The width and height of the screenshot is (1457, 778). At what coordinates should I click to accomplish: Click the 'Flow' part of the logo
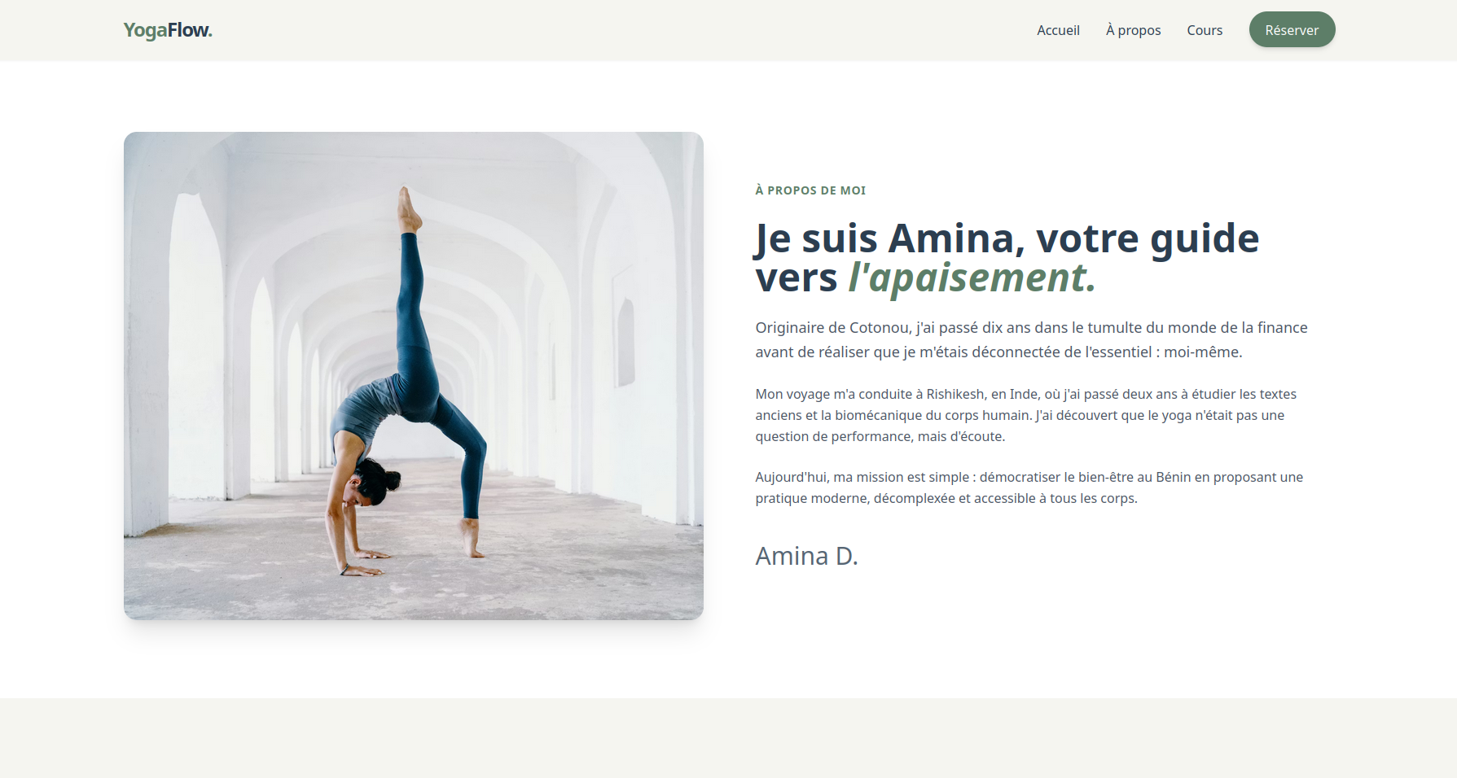pos(190,30)
